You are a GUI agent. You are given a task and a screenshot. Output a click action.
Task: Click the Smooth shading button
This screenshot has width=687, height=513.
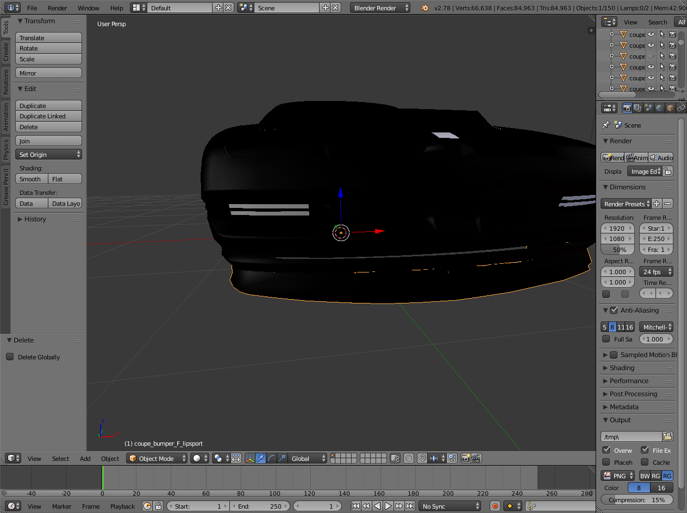point(31,179)
